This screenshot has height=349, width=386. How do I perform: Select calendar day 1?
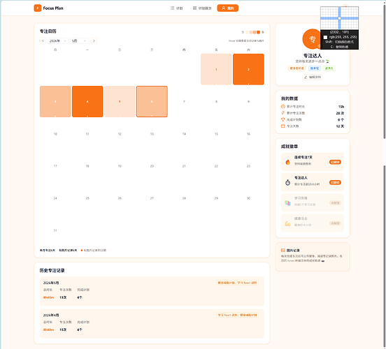[x=216, y=69]
